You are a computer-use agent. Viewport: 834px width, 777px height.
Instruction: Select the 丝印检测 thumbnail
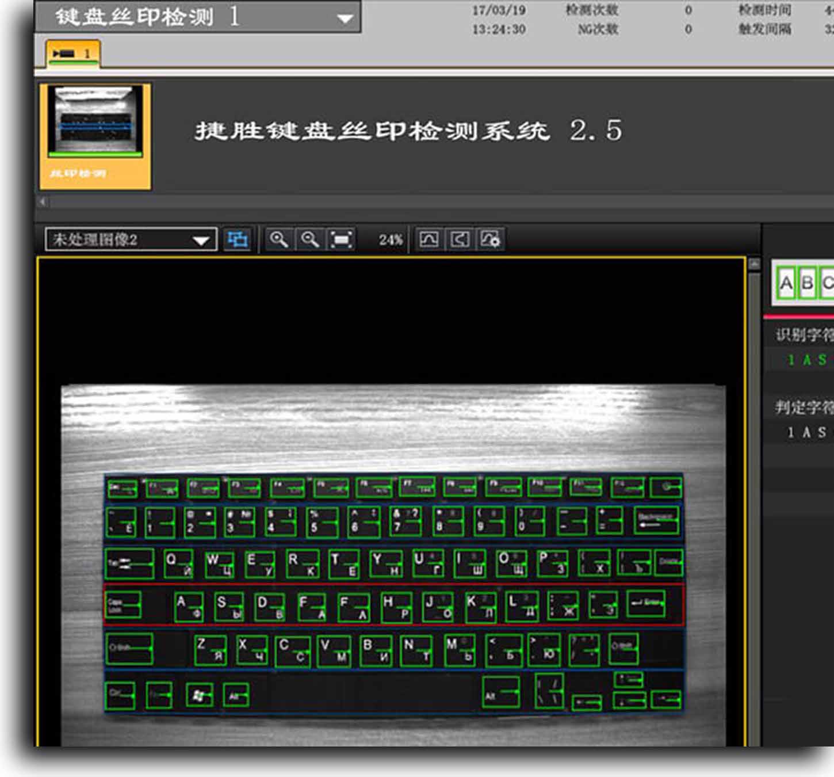point(95,136)
